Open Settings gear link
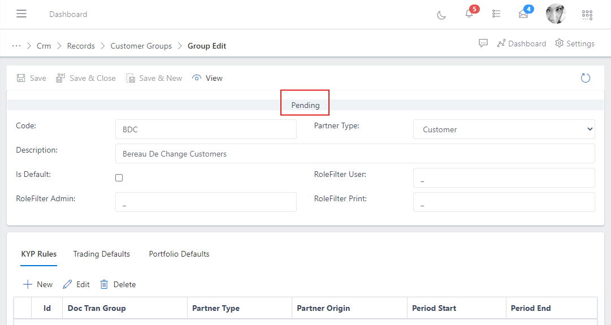The height and width of the screenshot is (325, 611). (x=575, y=44)
